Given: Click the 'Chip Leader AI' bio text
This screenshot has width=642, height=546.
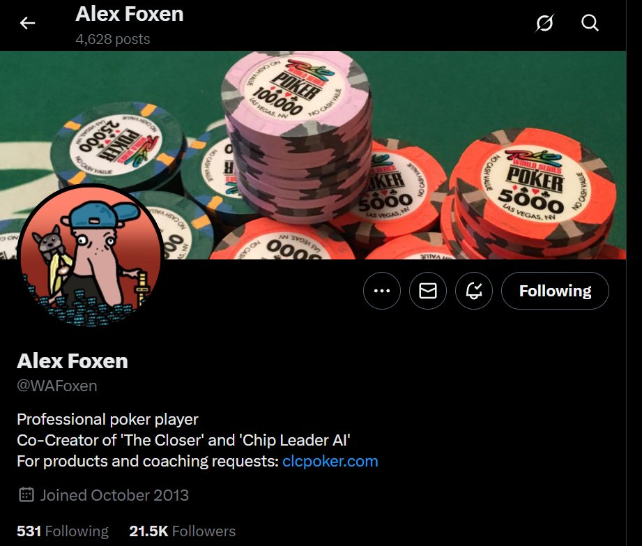Looking at the screenshot, I should [x=295, y=440].
